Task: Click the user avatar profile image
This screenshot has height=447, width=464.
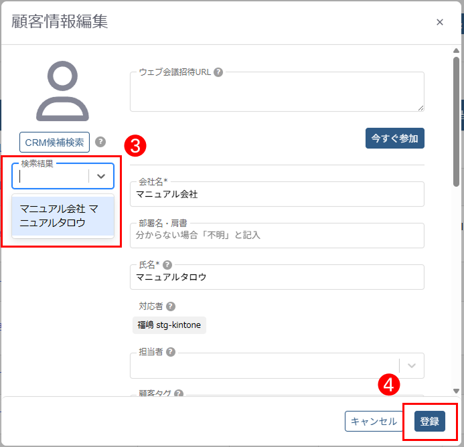Action: pos(62,91)
